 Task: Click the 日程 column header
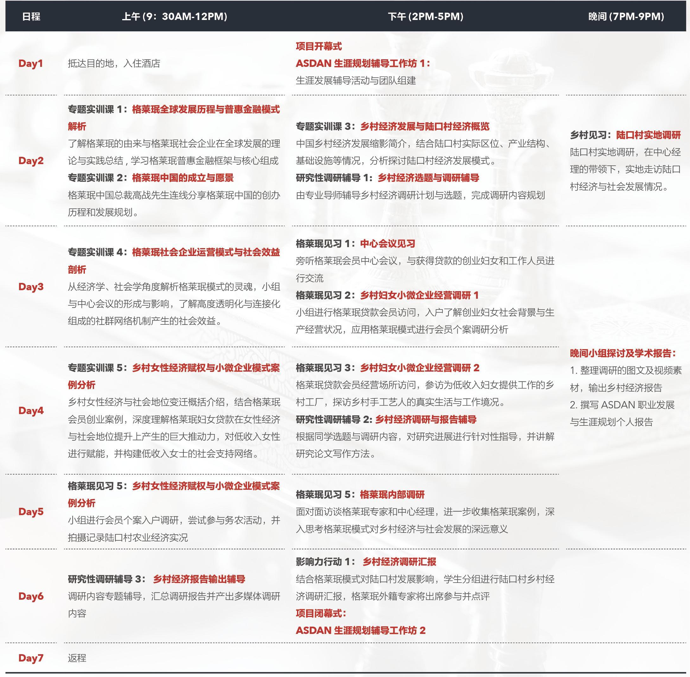[x=31, y=16]
